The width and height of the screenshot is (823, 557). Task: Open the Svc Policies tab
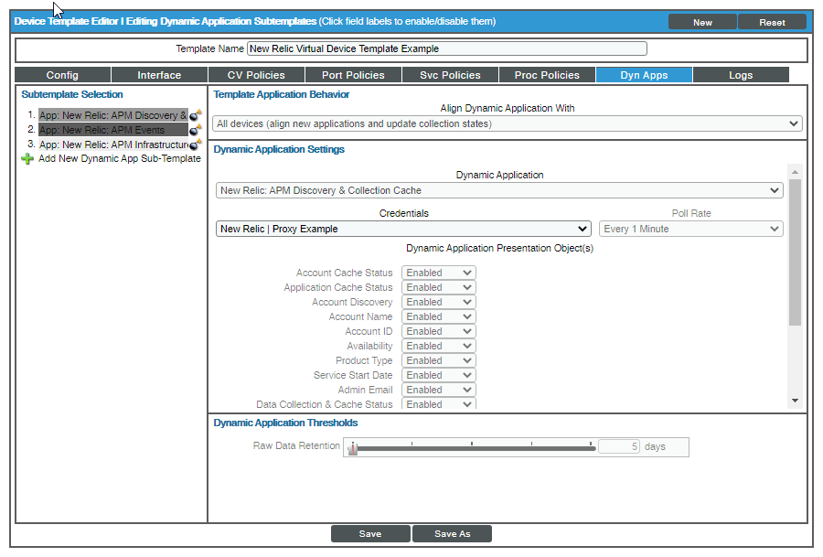(450, 75)
